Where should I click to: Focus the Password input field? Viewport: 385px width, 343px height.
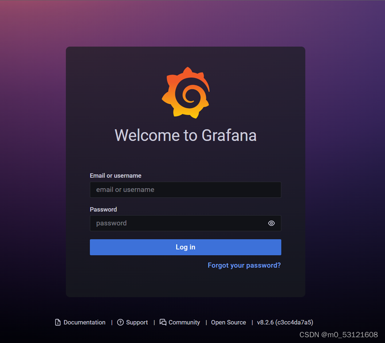click(x=186, y=223)
